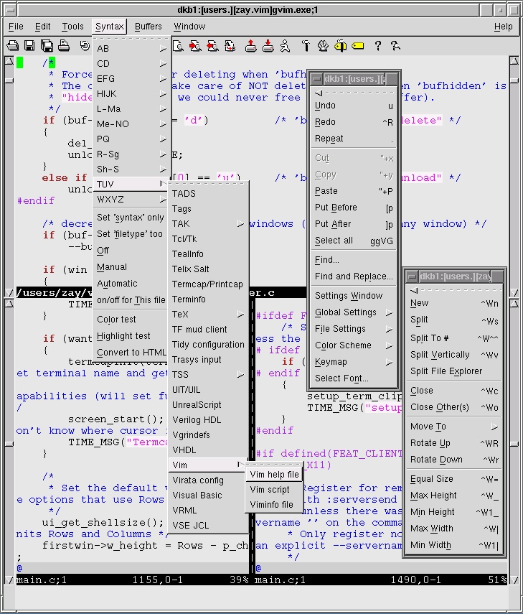Choose Vim help file syntax

point(274,475)
